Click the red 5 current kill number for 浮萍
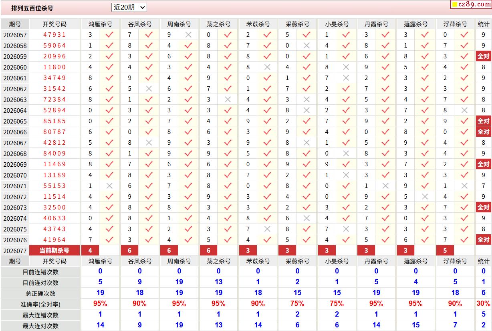 (445, 251)
